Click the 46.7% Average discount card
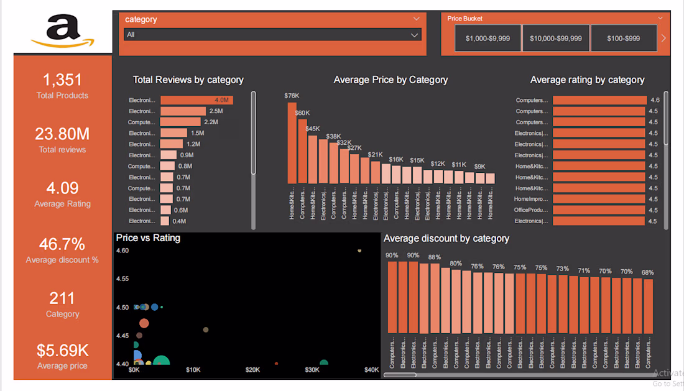Viewport: 684px width, 391px height. point(62,251)
